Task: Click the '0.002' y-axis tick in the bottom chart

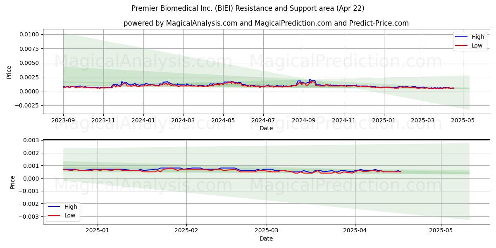Action: pyautogui.click(x=31, y=153)
